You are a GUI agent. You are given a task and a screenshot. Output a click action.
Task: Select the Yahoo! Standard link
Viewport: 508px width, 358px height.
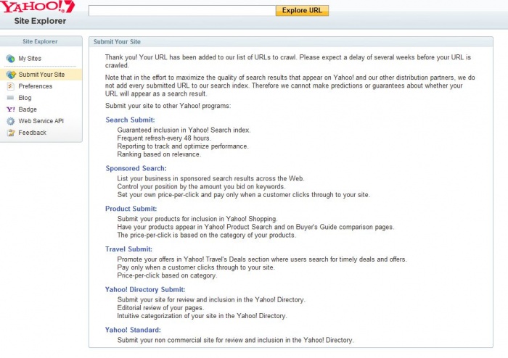pyautogui.click(x=133, y=330)
